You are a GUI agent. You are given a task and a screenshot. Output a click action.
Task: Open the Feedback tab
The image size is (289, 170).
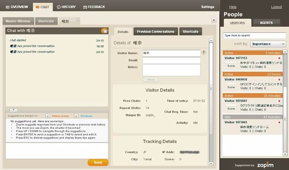pyautogui.click(x=94, y=7)
